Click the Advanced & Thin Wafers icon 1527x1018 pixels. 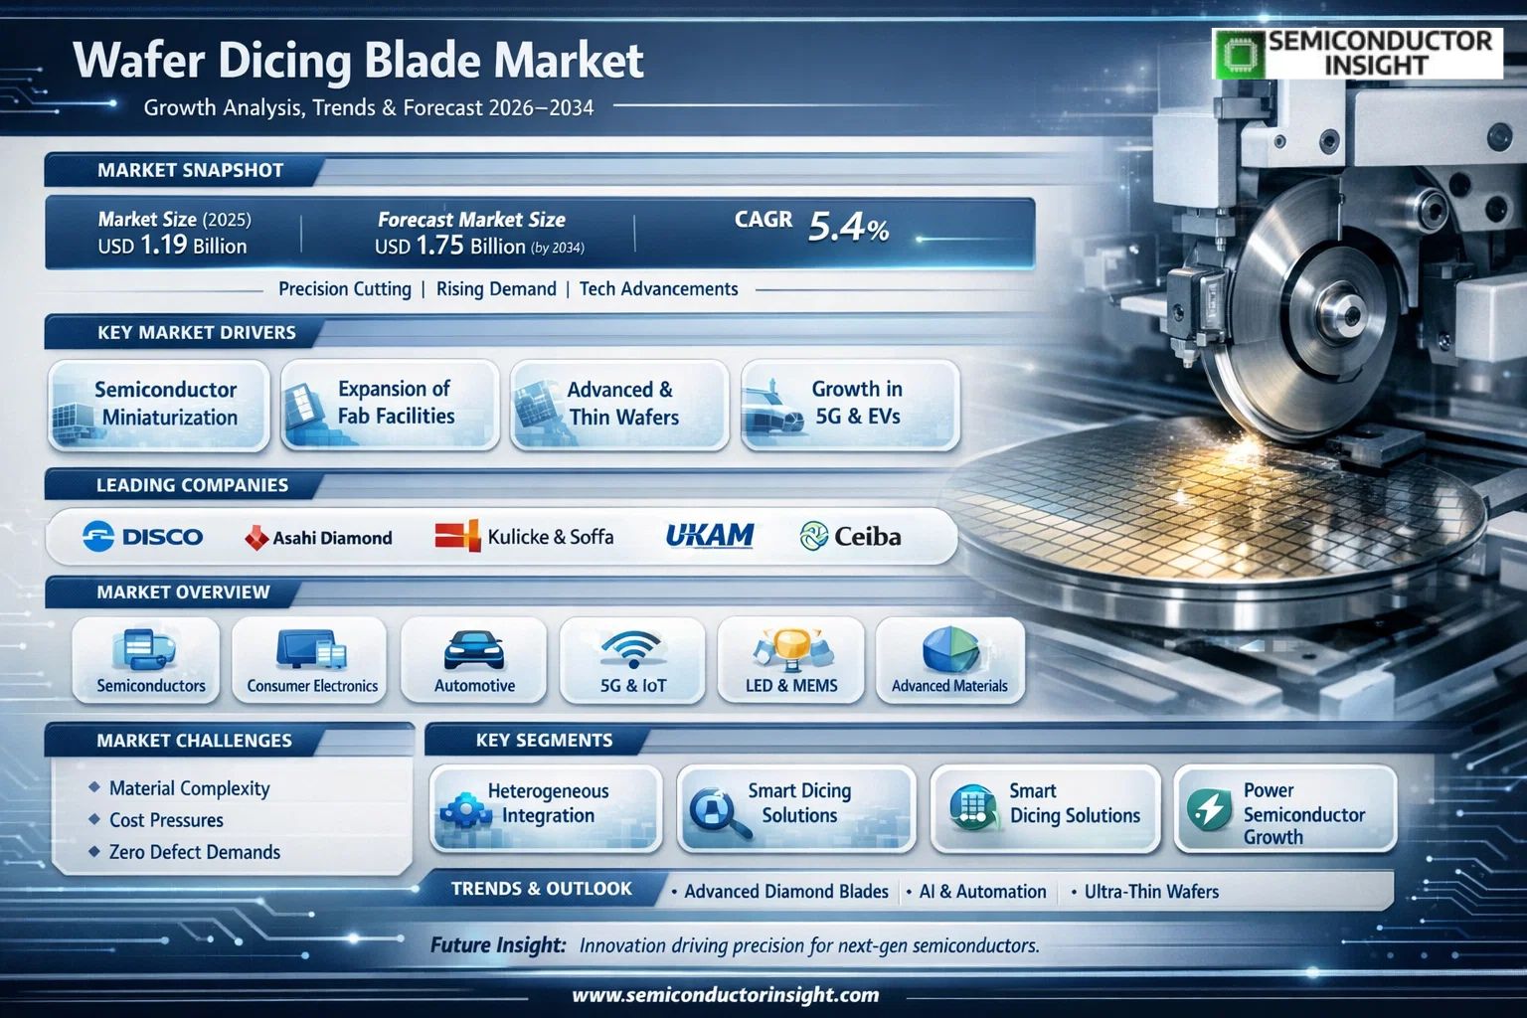(537, 410)
